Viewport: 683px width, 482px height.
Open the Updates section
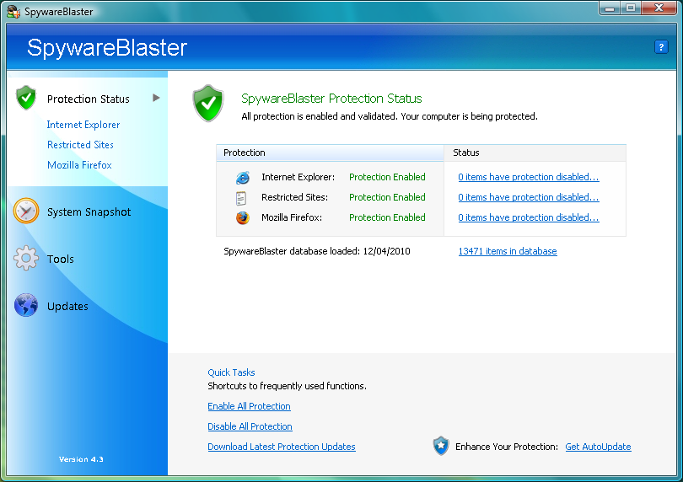coord(67,307)
